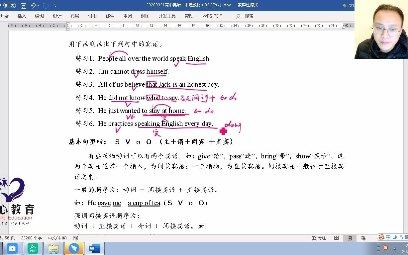Open the search magnifier in the ribbon
408x255 pixels.
coord(238,16)
